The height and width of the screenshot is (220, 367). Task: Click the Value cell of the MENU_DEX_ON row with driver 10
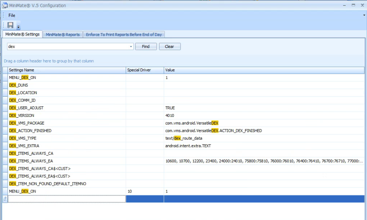[x=264, y=191]
